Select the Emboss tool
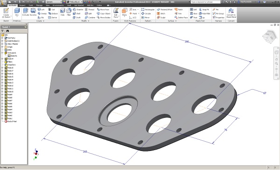This screenshot has width=280, height=170. coord(53,13)
